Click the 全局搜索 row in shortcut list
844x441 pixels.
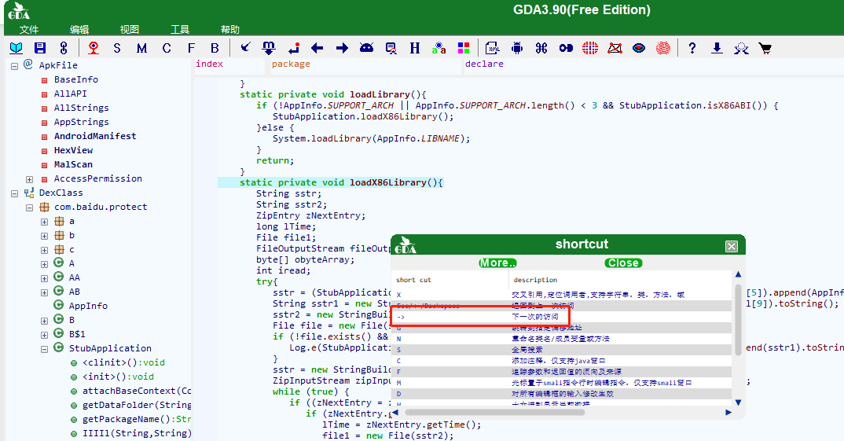point(561,350)
